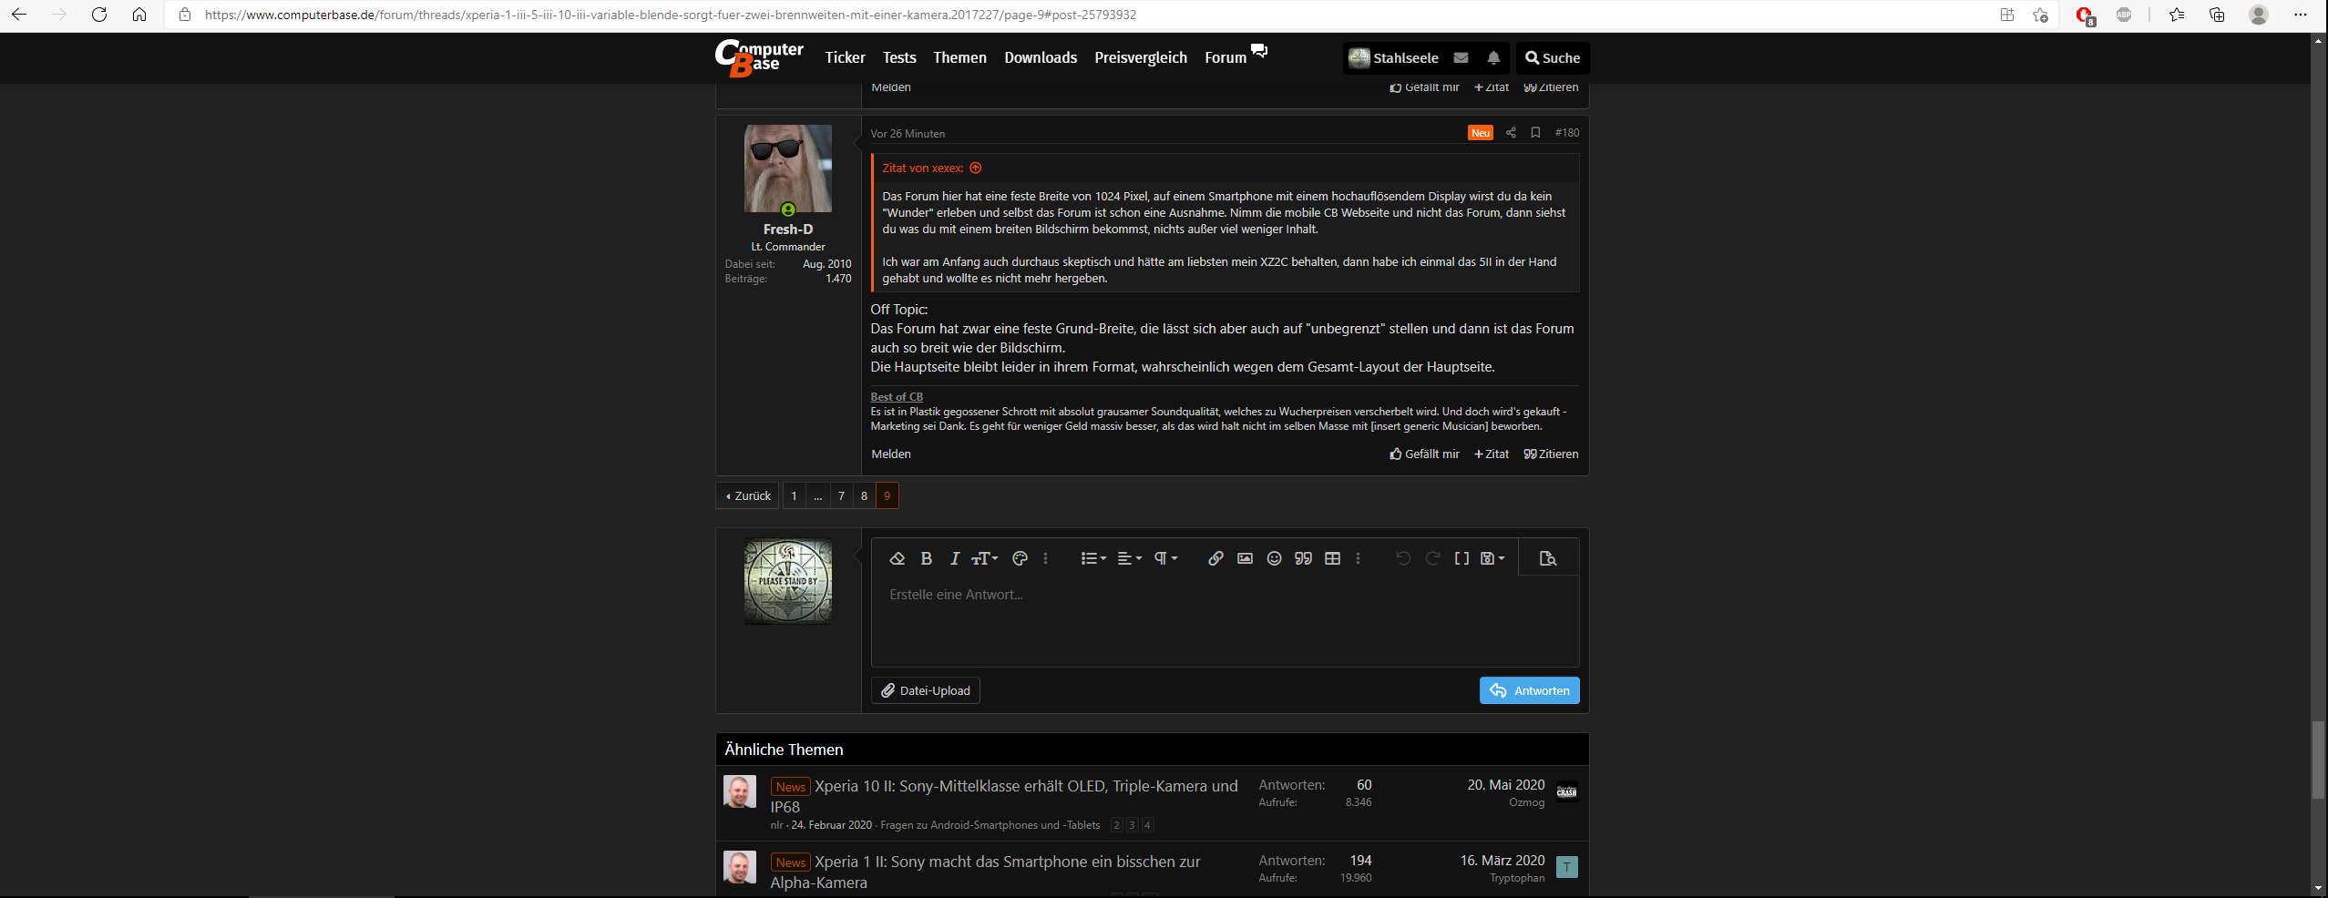
Task: Click Zitieren under post #180
Action: pos(1551,454)
